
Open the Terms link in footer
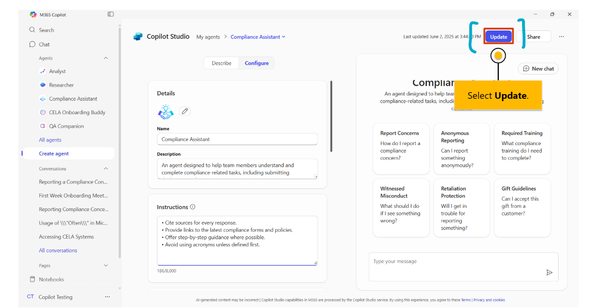(x=466, y=300)
